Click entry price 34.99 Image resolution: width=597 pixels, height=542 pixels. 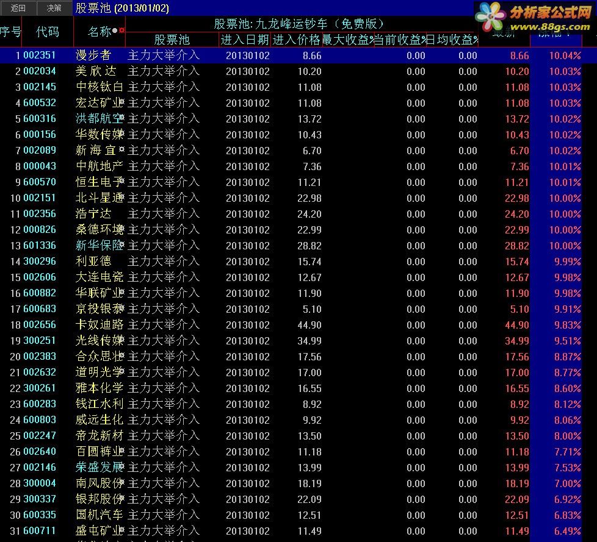309,341
